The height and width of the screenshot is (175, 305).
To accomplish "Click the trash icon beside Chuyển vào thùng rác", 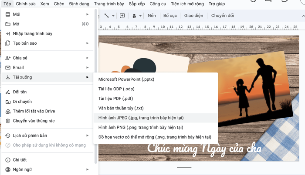I will [8, 121].
